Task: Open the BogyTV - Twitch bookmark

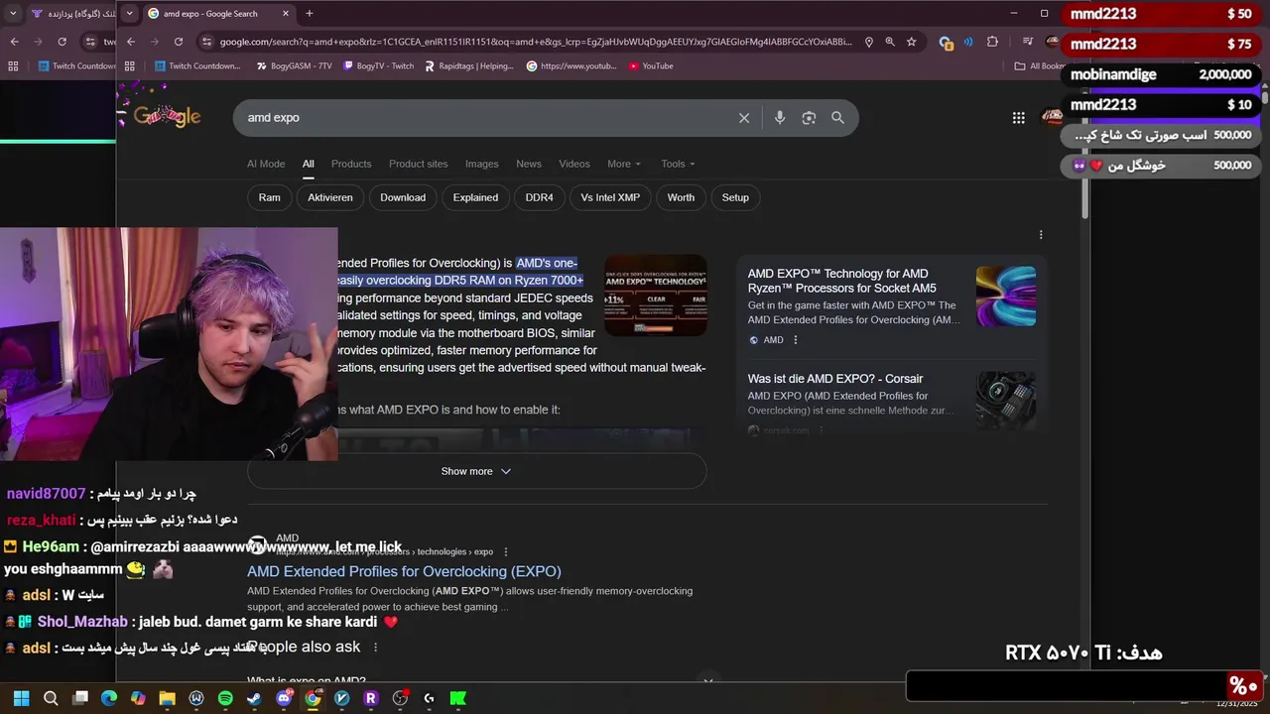Action: (378, 66)
